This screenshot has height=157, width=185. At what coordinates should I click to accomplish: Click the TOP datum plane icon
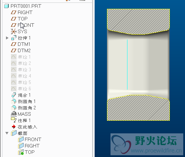coord(13,19)
